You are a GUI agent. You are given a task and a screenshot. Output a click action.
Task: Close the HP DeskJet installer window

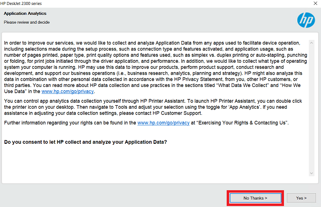click(315, 3)
